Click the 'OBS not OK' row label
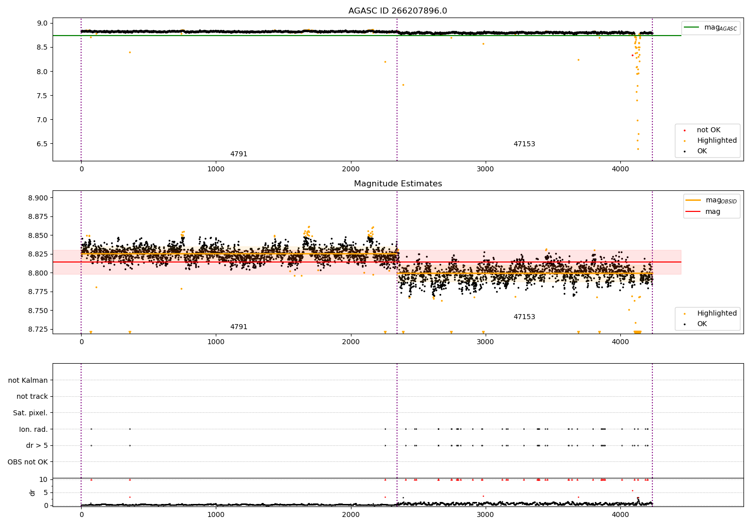Viewport: 751px width, 526px height. 28,462
